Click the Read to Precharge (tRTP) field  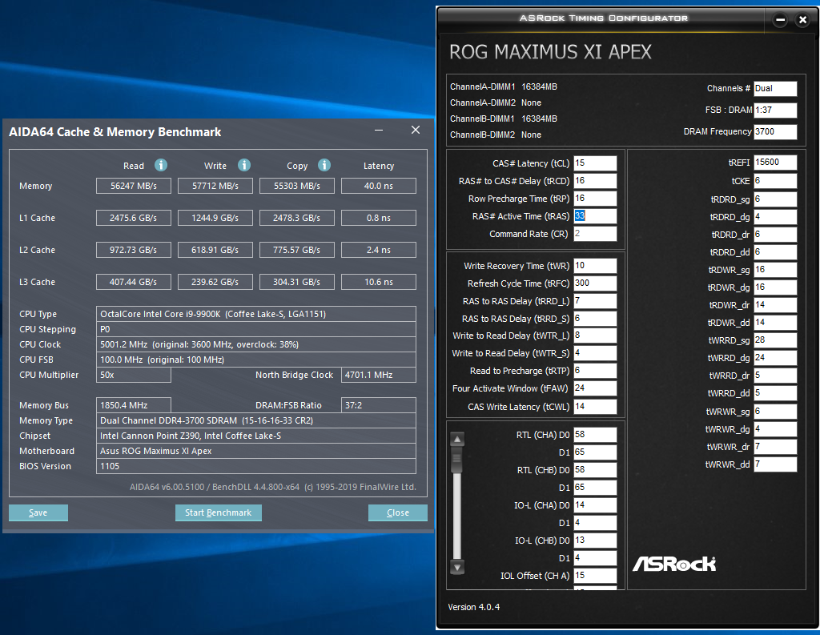tap(595, 371)
